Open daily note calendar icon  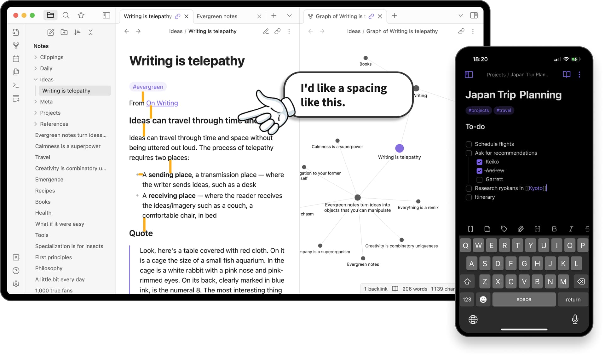click(x=16, y=59)
